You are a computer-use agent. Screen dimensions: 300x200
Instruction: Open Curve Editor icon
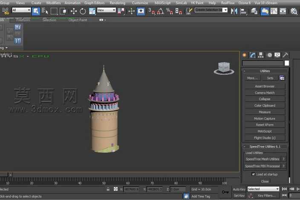[x=274, y=11]
